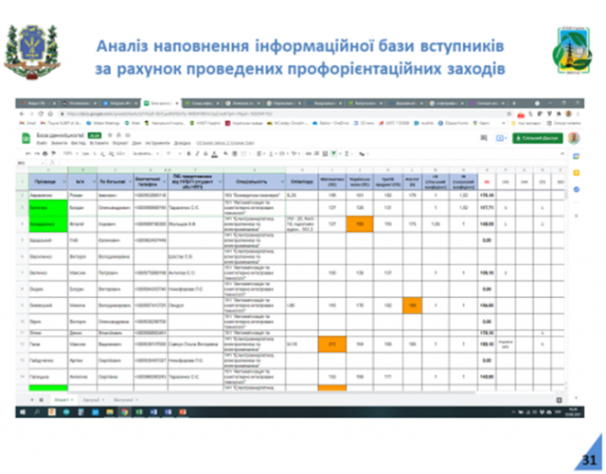Select the Прізвище column header cell
The width and height of the screenshot is (606, 474).
coord(47,177)
